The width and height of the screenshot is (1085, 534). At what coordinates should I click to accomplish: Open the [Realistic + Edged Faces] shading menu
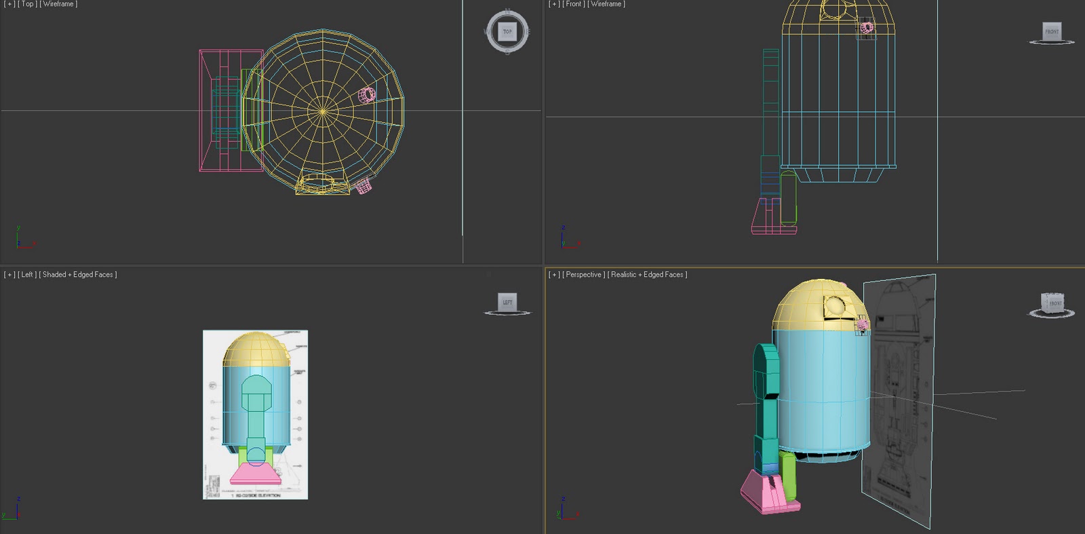[x=648, y=275]
